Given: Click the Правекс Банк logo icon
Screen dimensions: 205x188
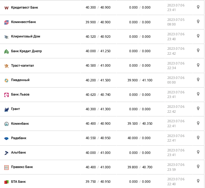Looking at the screenshot, I should pos(6,167).
